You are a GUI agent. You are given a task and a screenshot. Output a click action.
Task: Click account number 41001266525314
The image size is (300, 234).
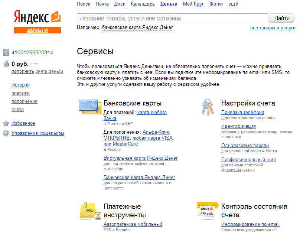32,52
